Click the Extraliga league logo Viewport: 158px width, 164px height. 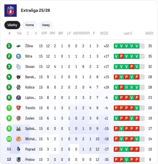[11, 11]
